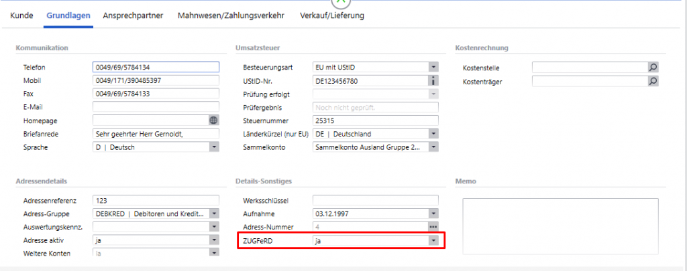Go to the Mahnwesen/Zahlungsverkehr tab
The image size is (687, 271).
pos(231,15)
